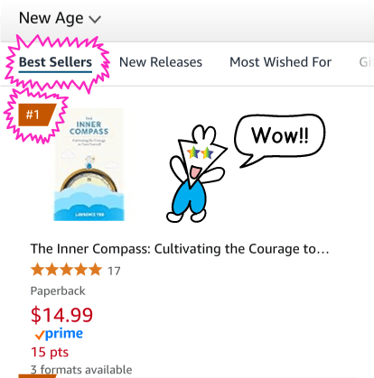Image resolution: width=374 pixels, height=378 pixels.
Task: Click the prime checkmark logo
Action: [x=59, y=334]
